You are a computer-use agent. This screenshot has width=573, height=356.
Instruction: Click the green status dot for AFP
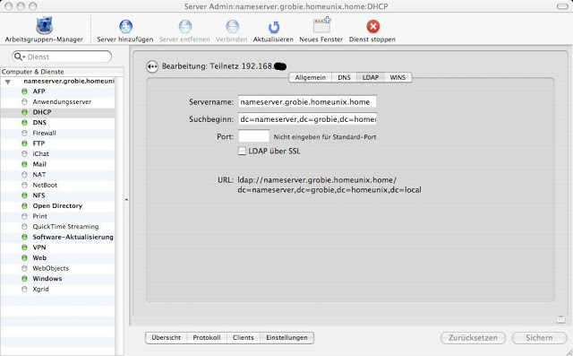(x=24, y=91)
